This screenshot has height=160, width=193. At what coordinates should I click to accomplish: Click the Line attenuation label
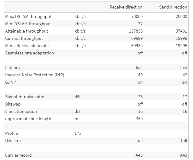pyautogui.click(x=21, y=111)
